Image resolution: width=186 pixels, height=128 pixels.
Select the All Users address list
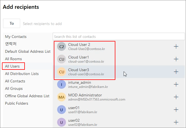pyautogui.click(x=12, y=66)
